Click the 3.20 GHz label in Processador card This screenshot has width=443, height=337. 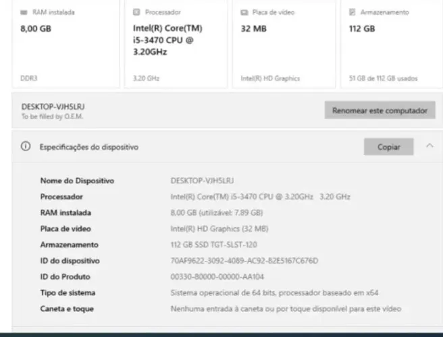click(x=146, y=78)
